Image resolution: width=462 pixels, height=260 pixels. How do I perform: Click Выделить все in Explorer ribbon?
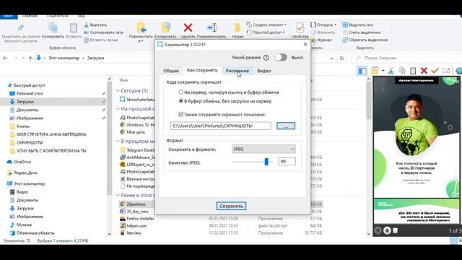point(358,25)
